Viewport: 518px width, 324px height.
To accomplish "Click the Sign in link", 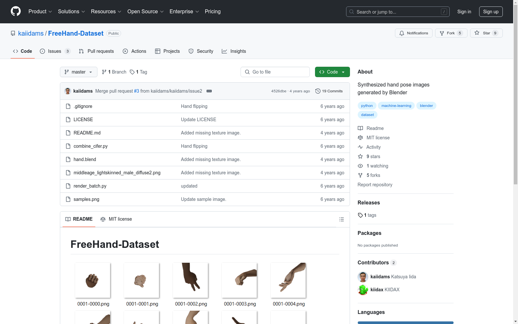I will (x=464, y=12).
